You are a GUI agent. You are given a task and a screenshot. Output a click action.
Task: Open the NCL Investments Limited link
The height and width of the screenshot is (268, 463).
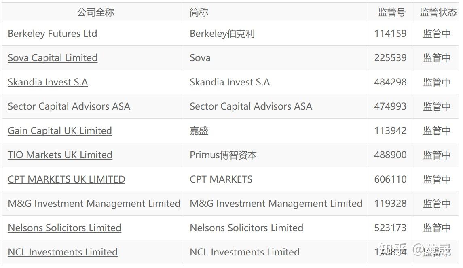point(63,252)
